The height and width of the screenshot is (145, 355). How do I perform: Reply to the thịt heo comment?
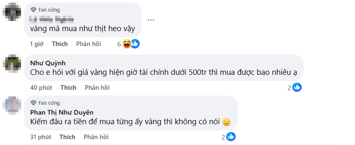(88, 44)
